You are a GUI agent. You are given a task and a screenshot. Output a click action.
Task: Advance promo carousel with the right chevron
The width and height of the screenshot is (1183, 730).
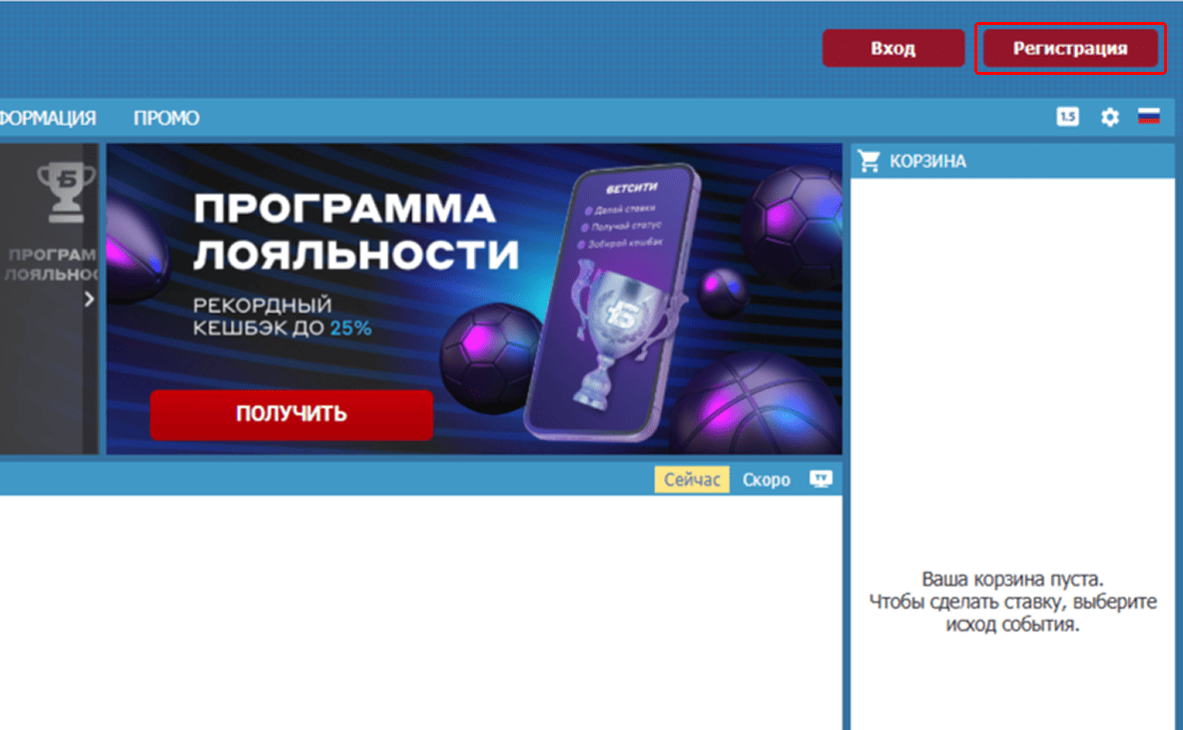(89, 299)
